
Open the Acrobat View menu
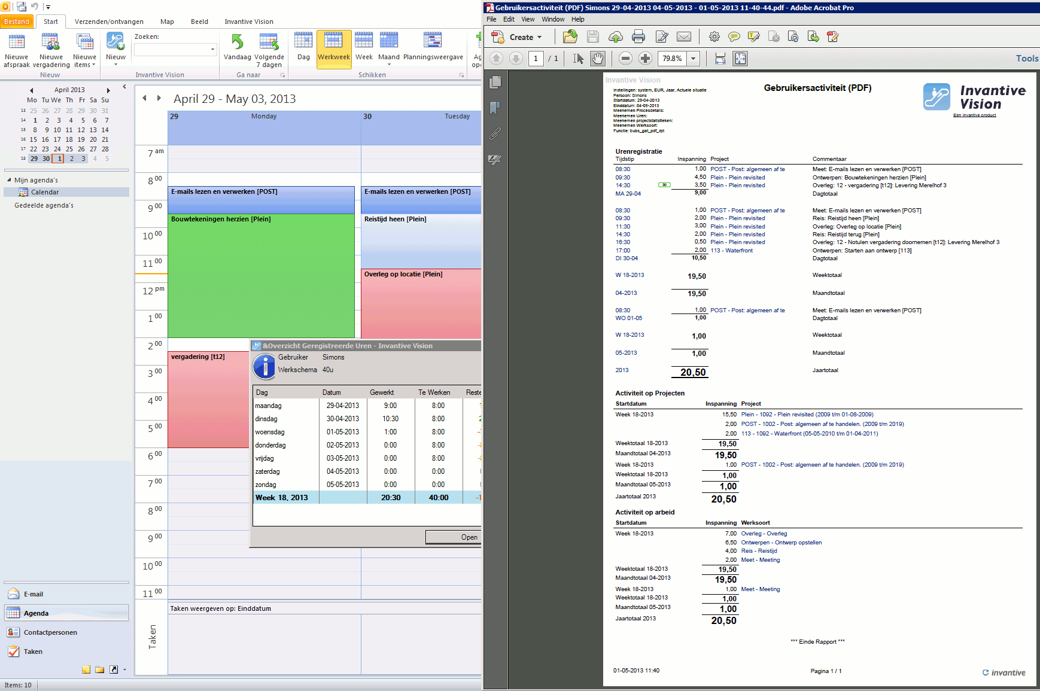528,19
